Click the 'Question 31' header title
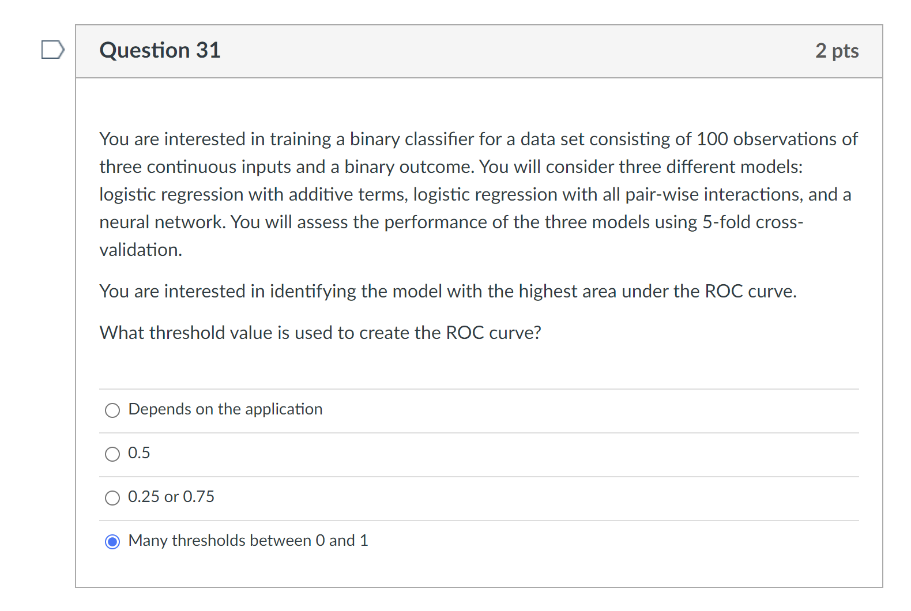Screen dimensions: 911x611 tap(160, 51)
